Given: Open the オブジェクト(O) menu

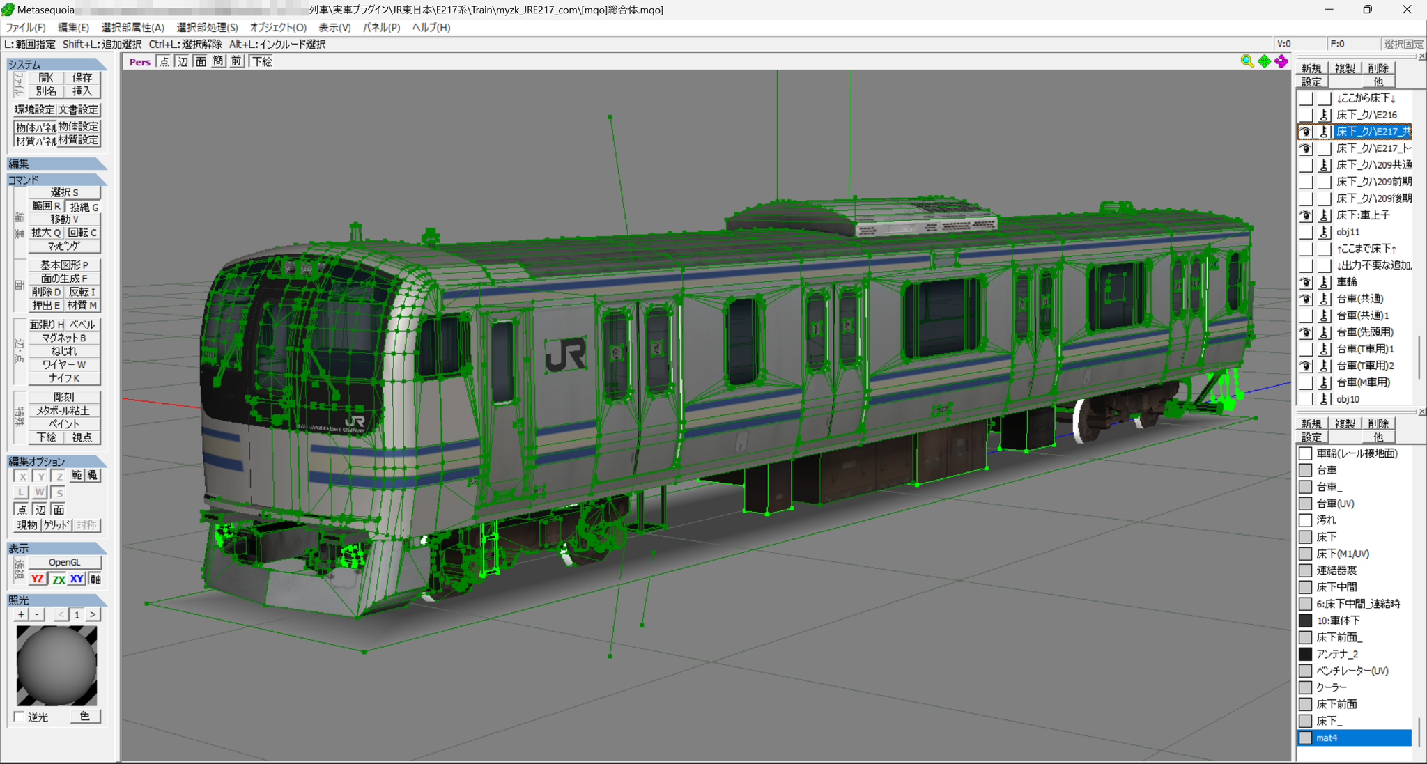Looking at the screenshot, I should 278,27.
